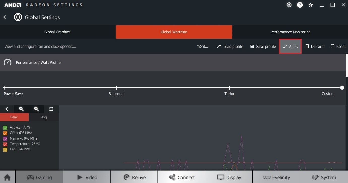Click the Global Settings globe icon

click(18, 17)
